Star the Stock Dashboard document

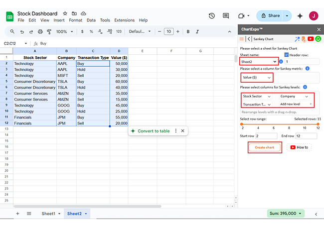[x=65, y=13]
